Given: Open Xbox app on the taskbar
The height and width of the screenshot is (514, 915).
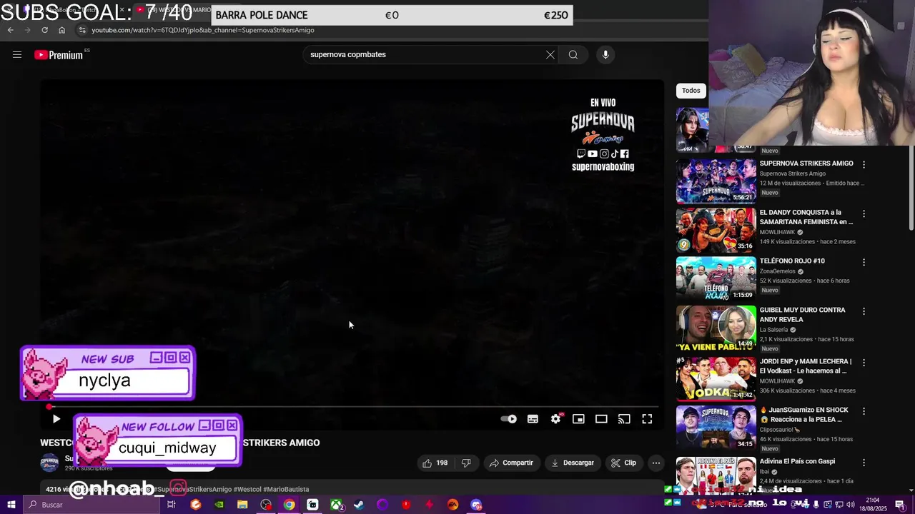Looking at the screenshot, I should (336, 505).
